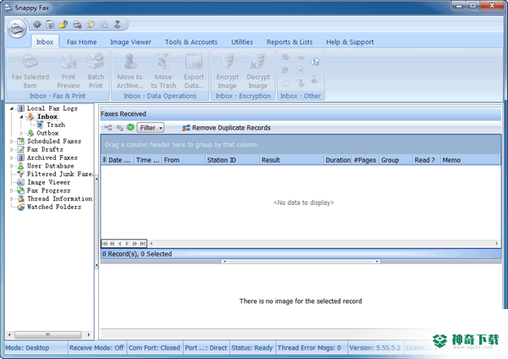Viewport: 508px width, 359px height.
Task: Expand the Fax Progress node
Action: [12, 191]
